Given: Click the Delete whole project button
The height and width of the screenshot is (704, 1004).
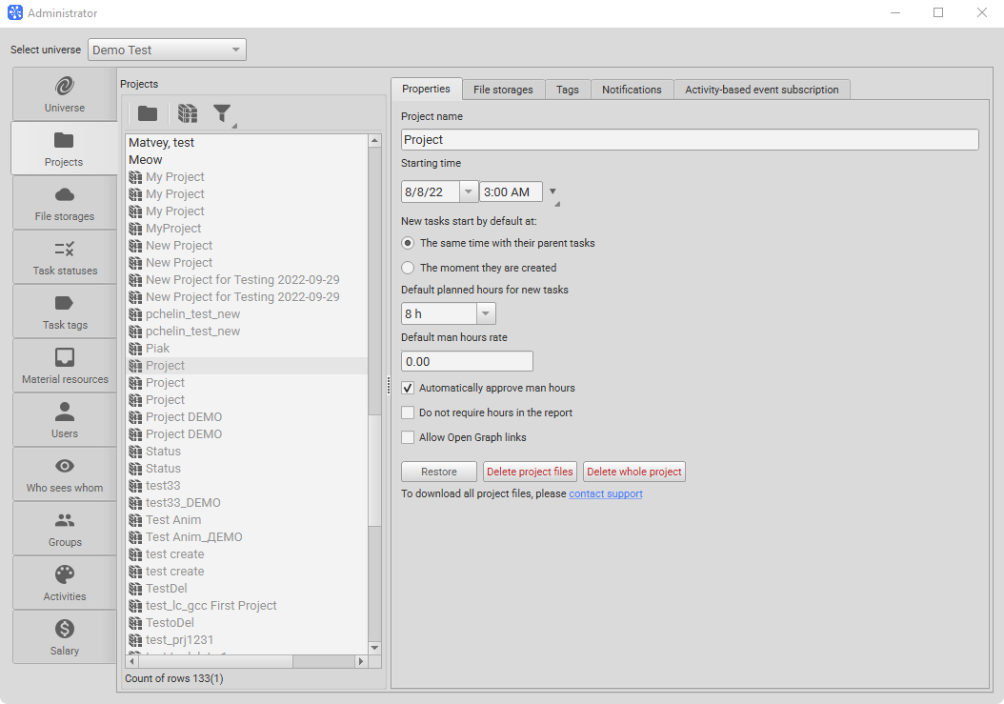Looking at the screenshot, I should pos(633,472).
